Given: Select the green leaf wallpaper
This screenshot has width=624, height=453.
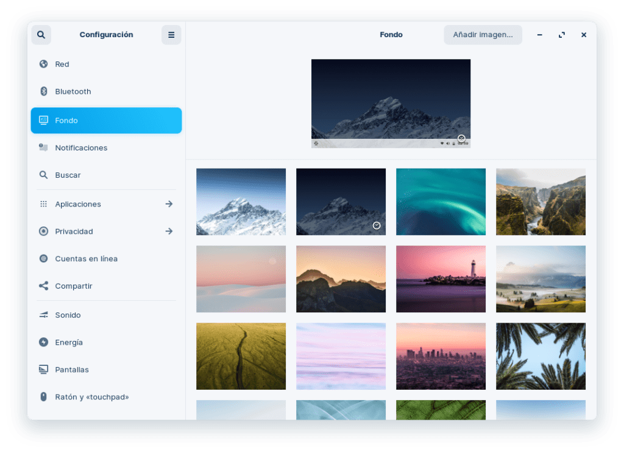Looking at the screenshot, I should 441,410.
